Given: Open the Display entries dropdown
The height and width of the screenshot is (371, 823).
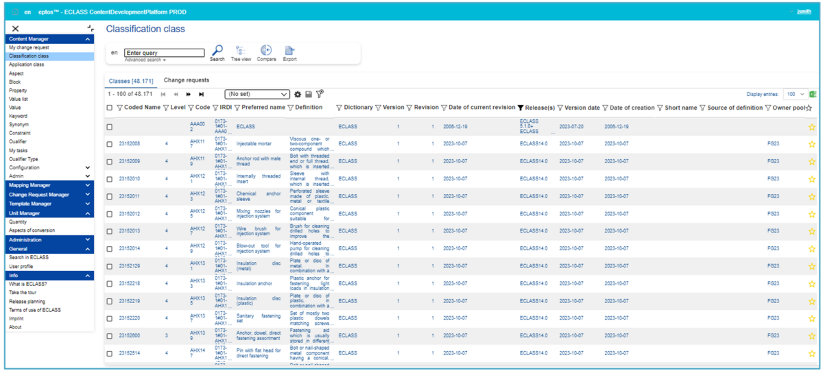Looking at the screenshot, I should [796, 95].
